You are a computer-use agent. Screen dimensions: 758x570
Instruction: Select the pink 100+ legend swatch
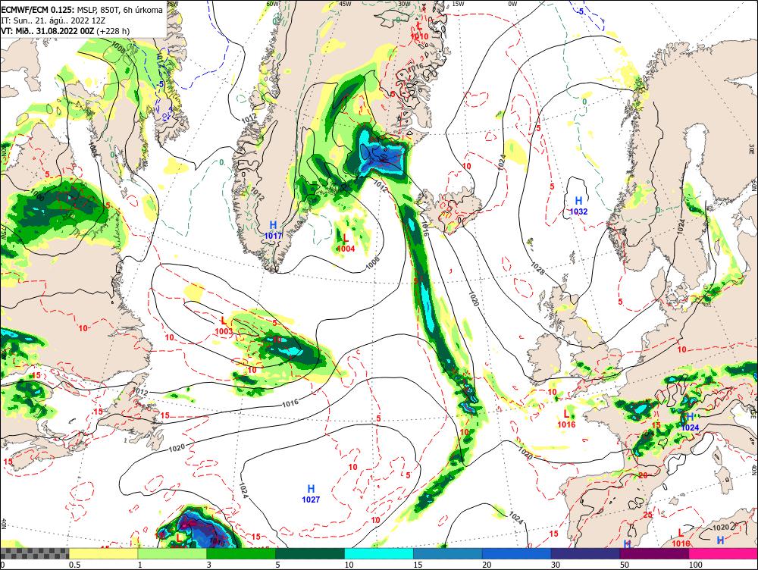pyautogui.click(x=723, y=553)
